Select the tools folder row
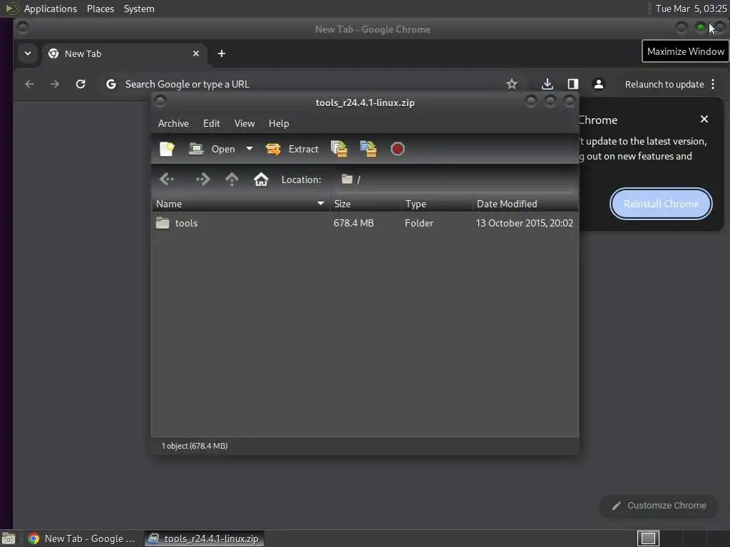 (x=365, y=223)
